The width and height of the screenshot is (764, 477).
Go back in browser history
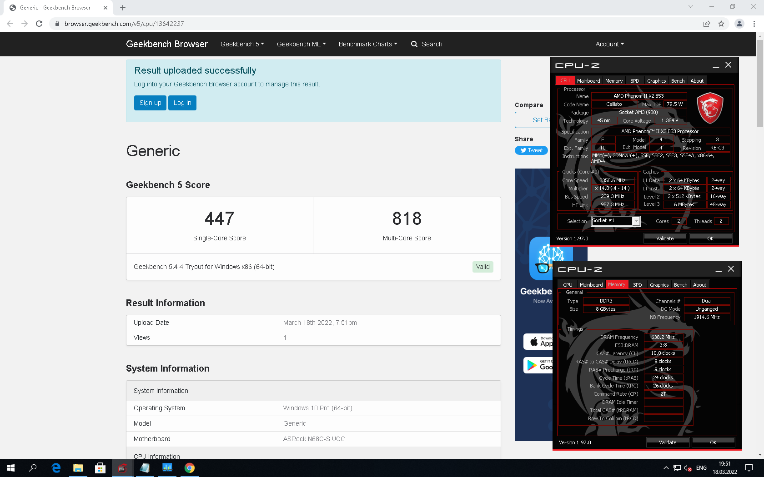click(x=10, y=24)
